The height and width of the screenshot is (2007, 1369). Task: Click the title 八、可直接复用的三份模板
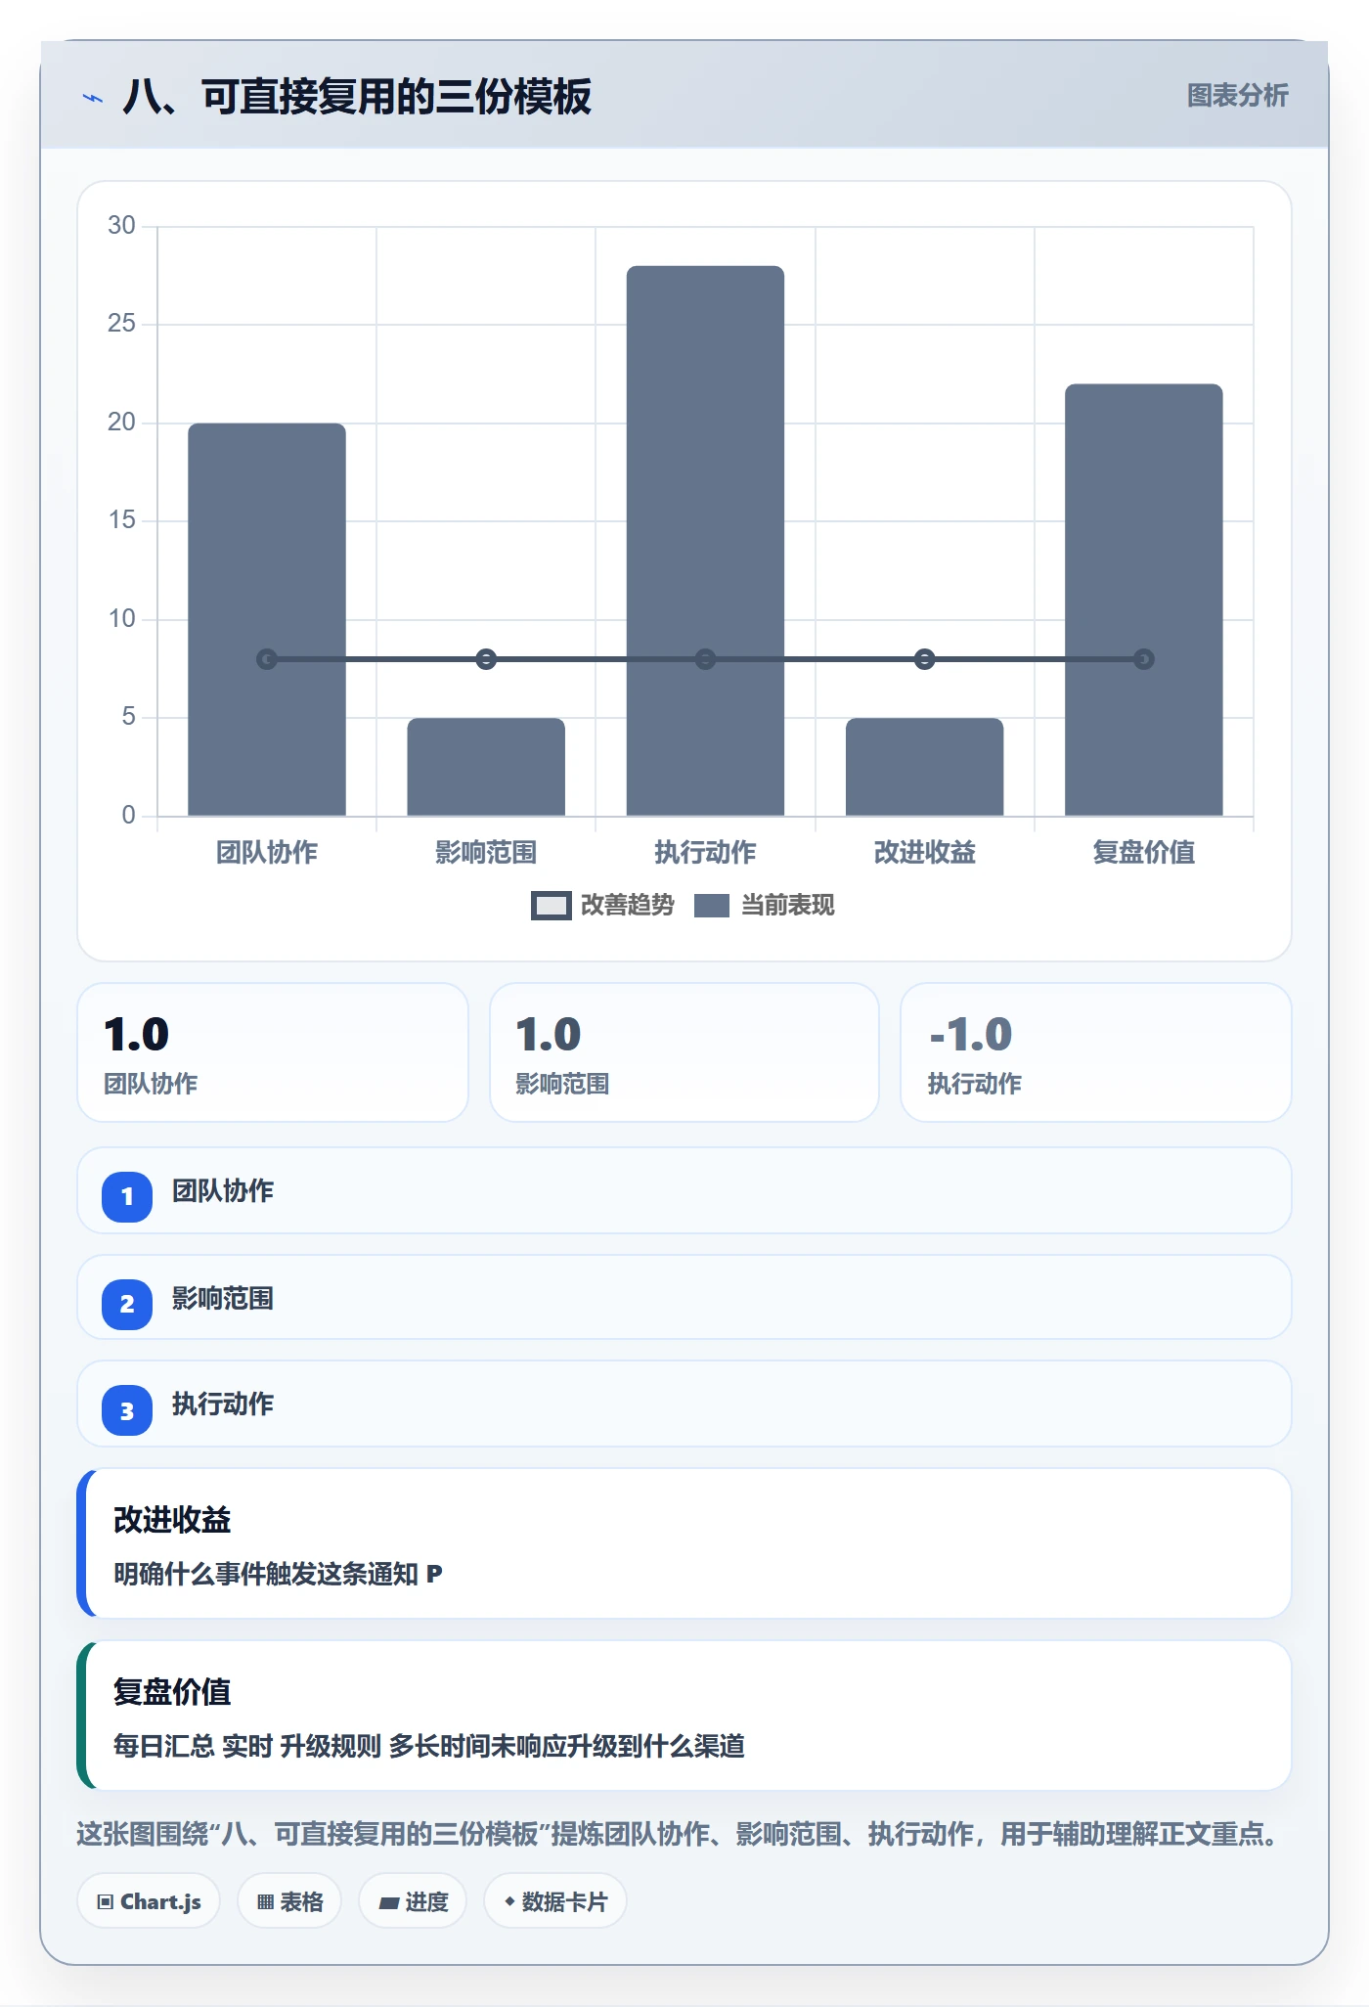pos(357,97)
